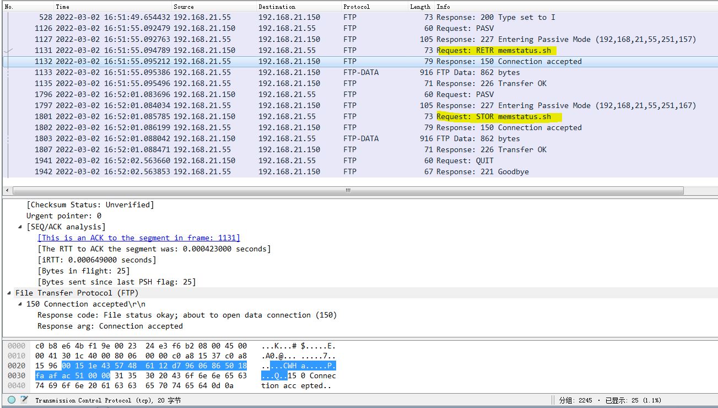Click ASCII text 'tion acc epted..' in bytes pane
The width and height of the screenshot is (718, 408).
point(296,385)
